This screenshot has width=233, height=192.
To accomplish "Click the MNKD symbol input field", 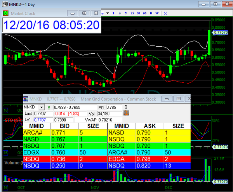I will click(31, 107).
